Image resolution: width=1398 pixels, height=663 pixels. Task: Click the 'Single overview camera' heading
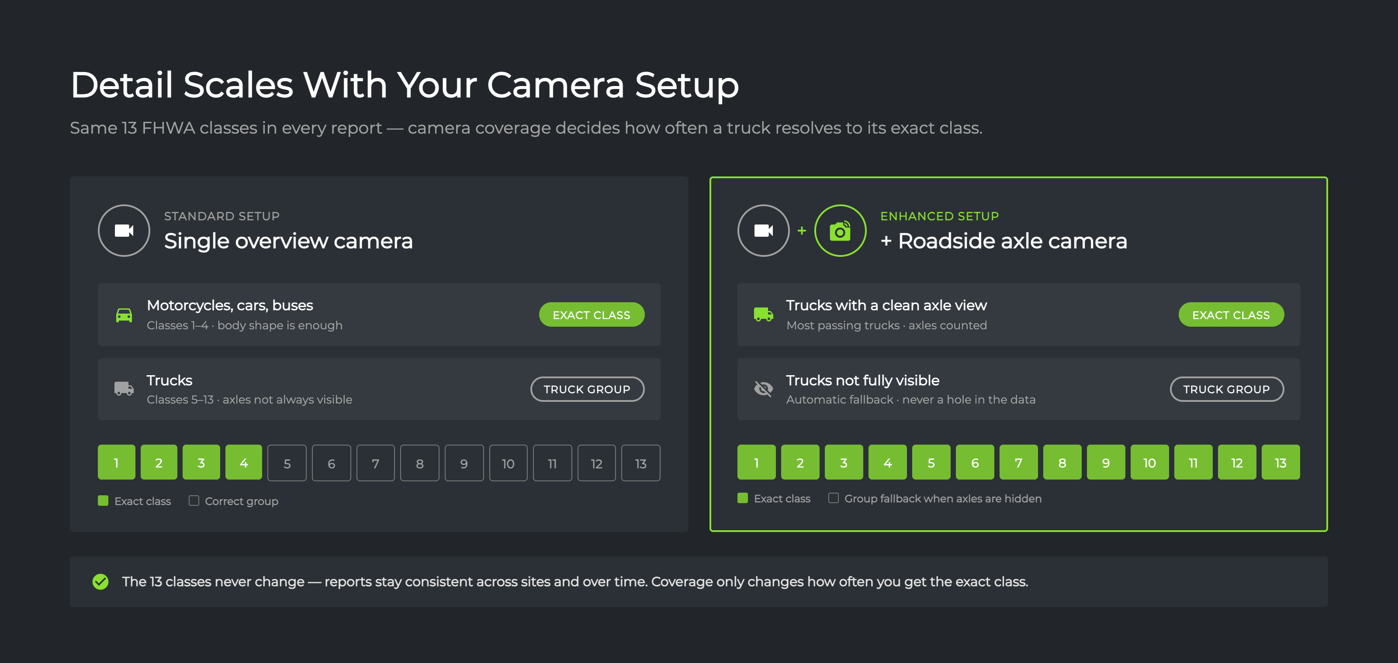pyautogui.click(x=288, y=241)
